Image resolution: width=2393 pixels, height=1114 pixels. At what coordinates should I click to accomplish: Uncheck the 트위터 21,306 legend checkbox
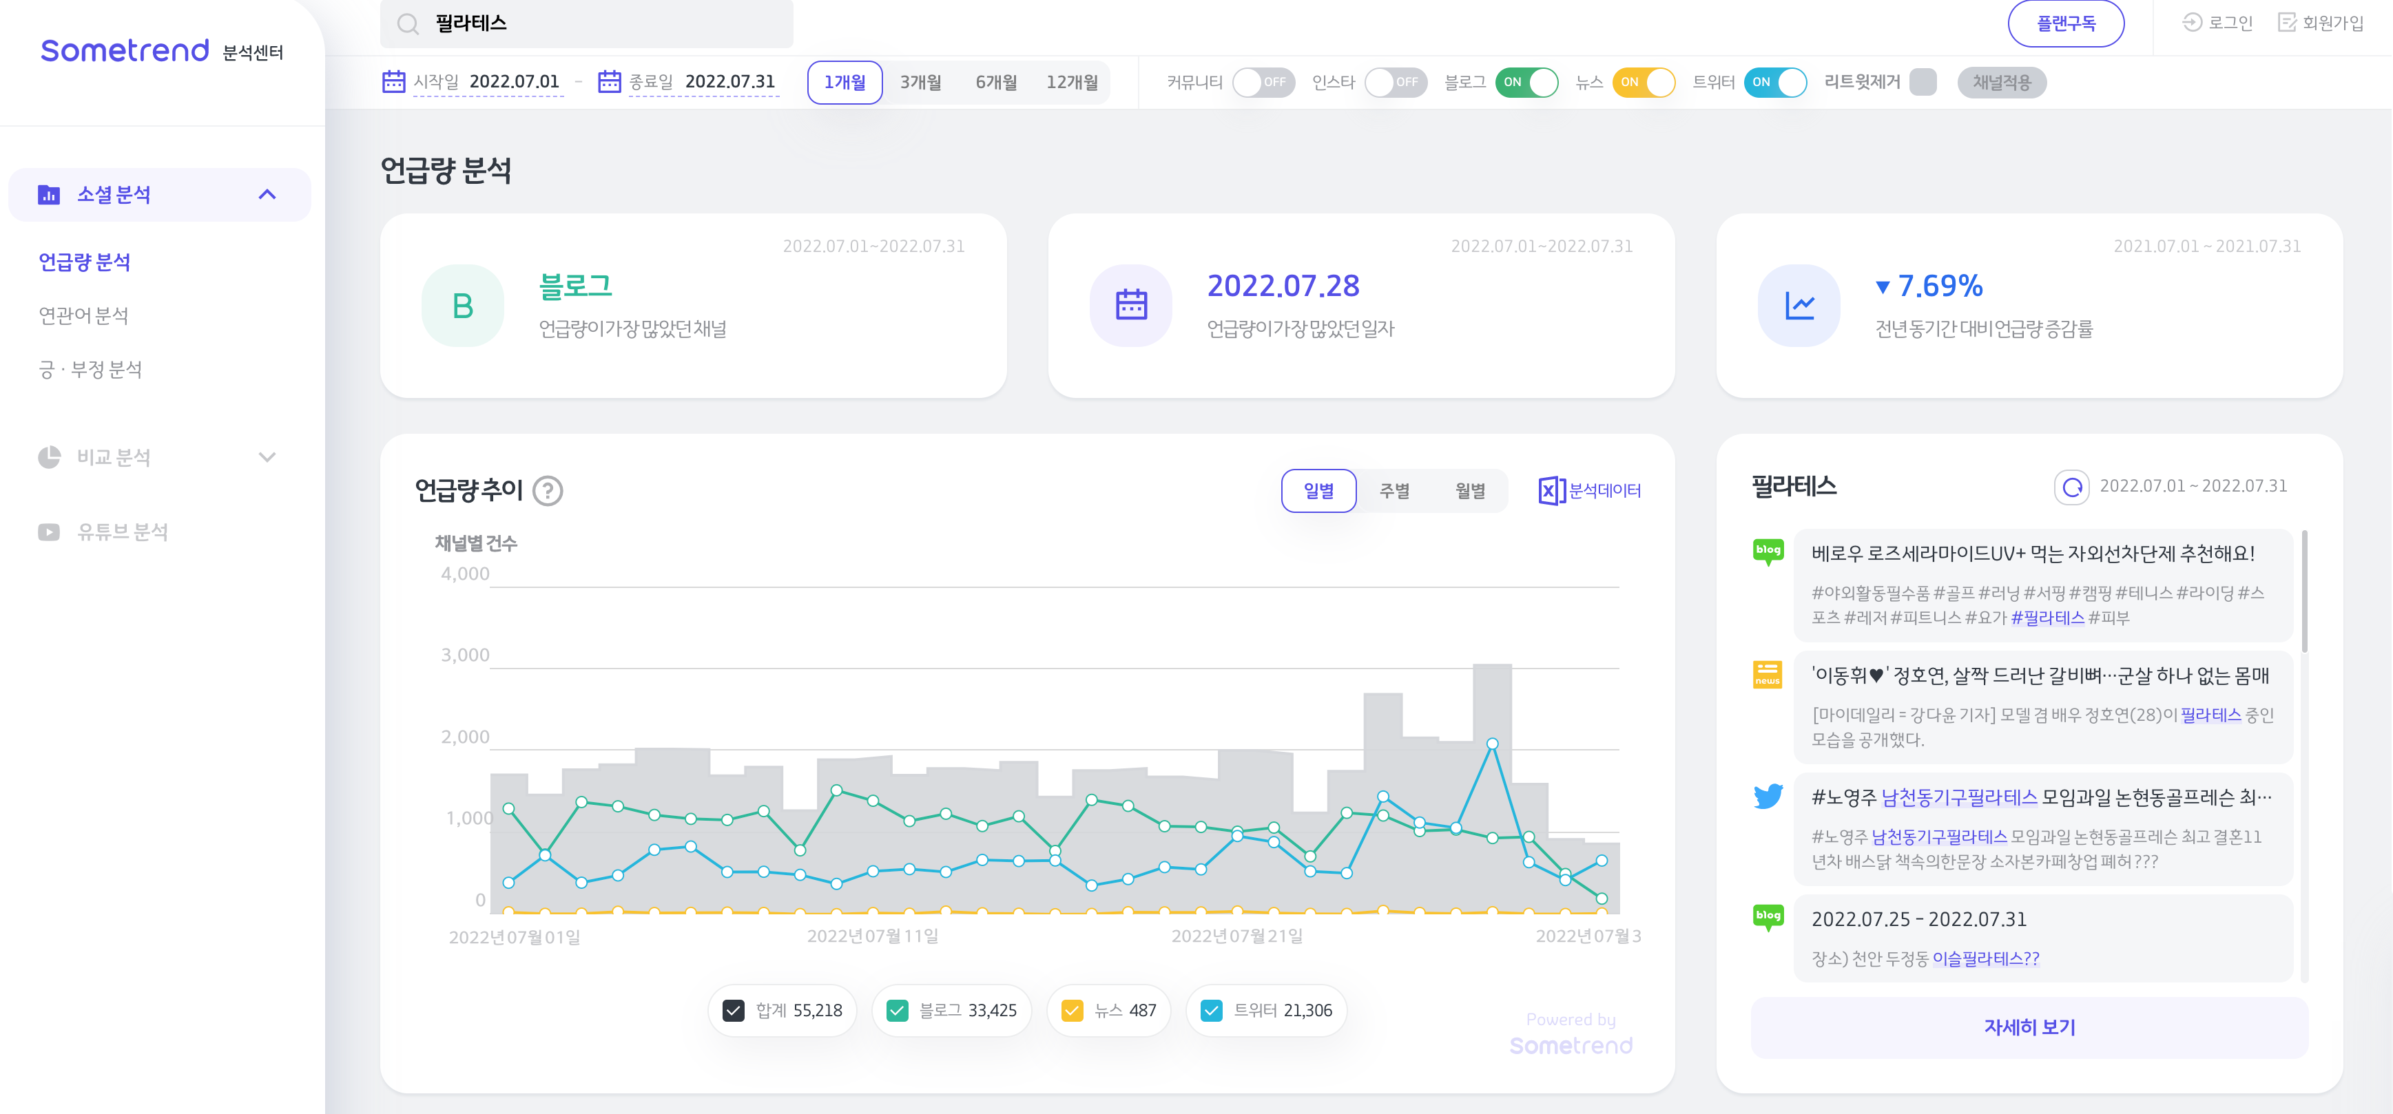[x=1212, y=1010]
